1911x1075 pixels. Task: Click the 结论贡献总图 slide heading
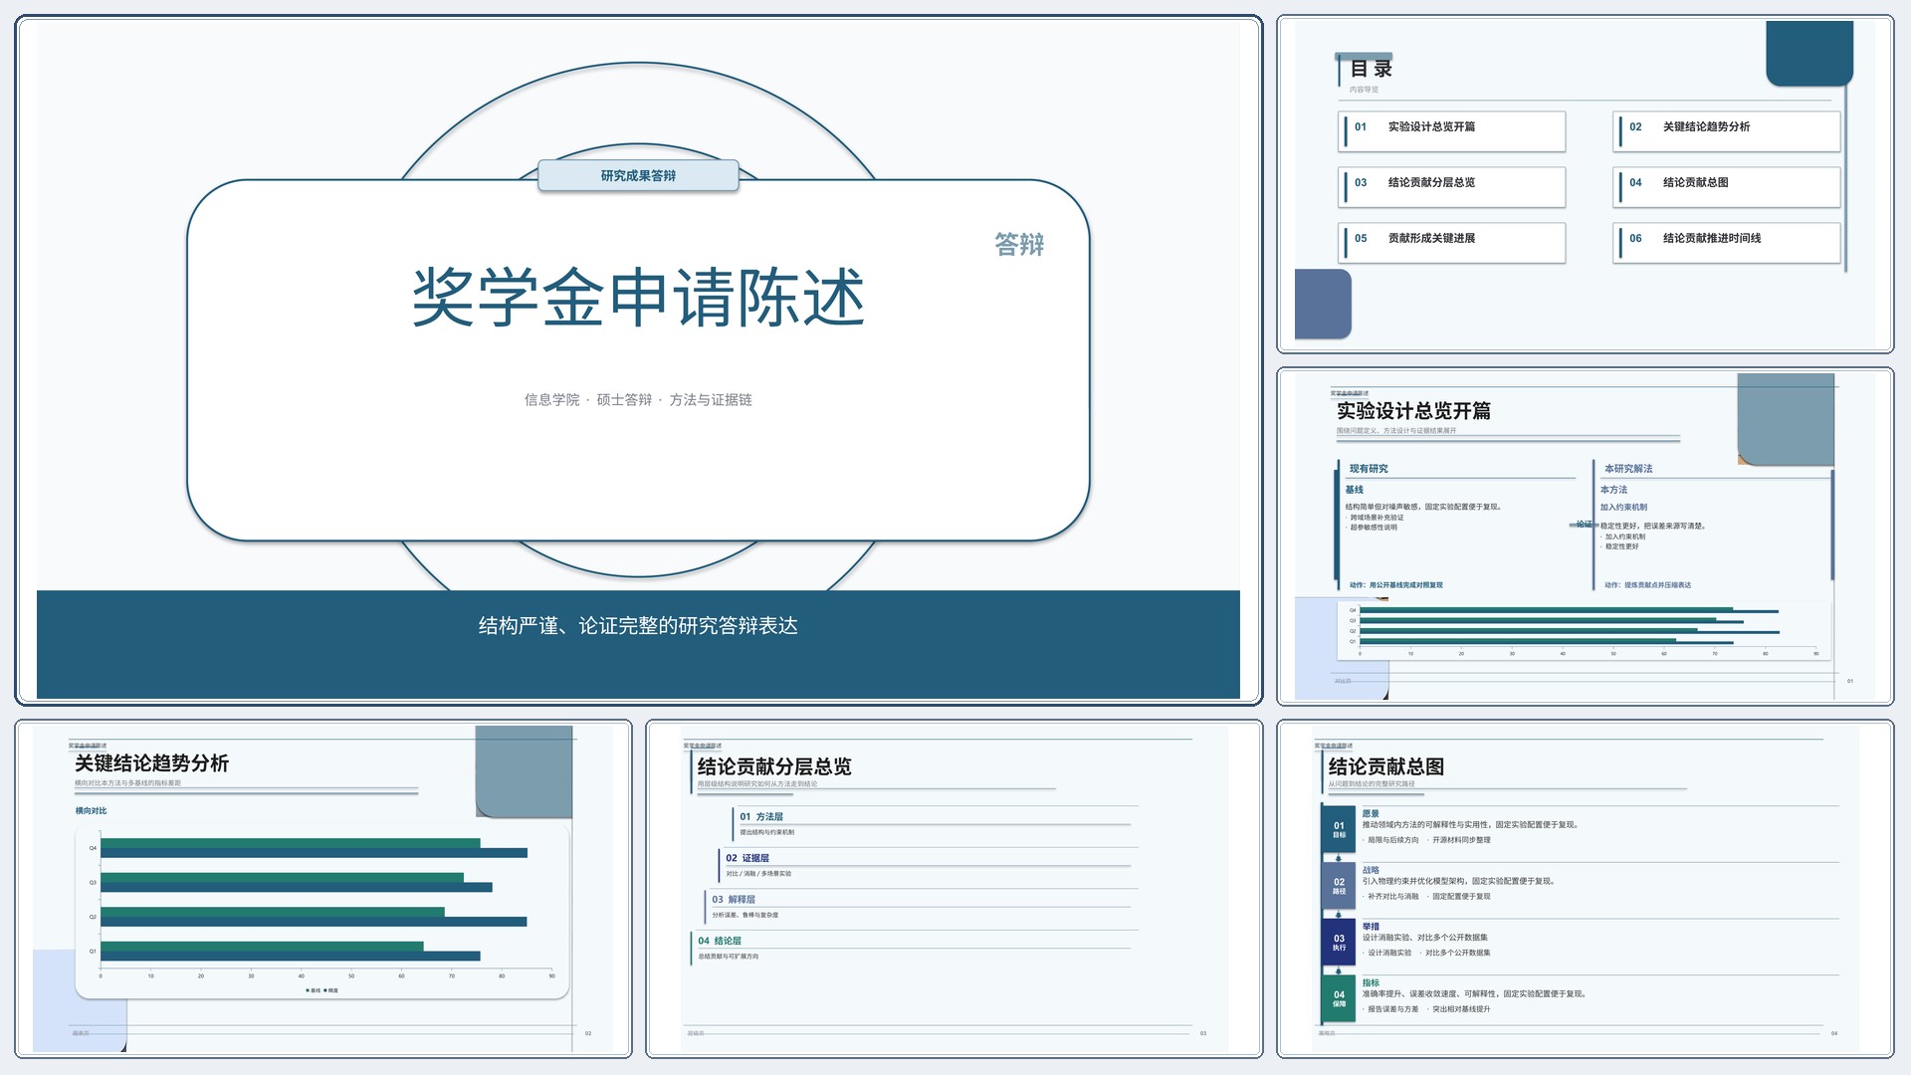point(1385,766)
